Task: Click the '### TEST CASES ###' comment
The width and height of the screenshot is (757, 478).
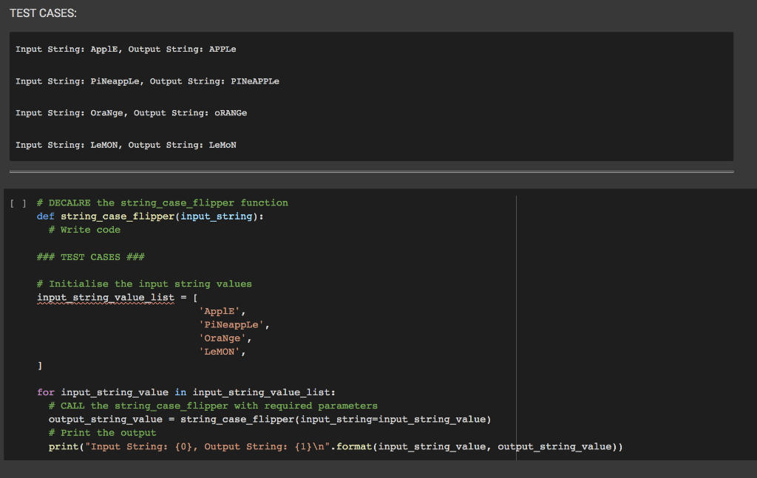Action: pos(89,256)
